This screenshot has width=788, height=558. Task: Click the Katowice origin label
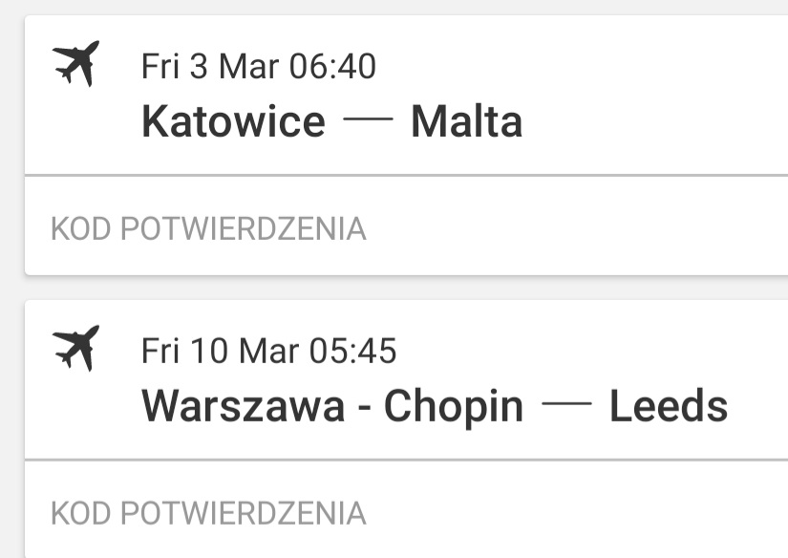[x=234, y=120]
